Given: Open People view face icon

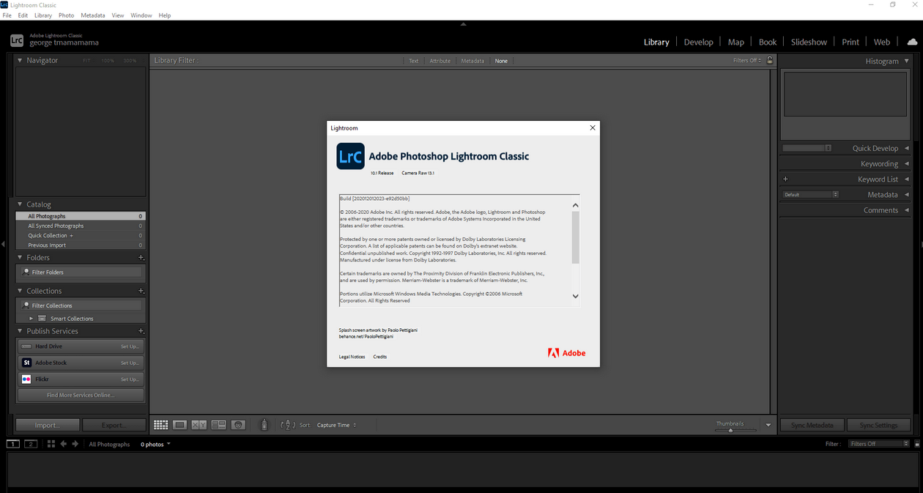Looking at the screenshot, I should tap(238, 425).
